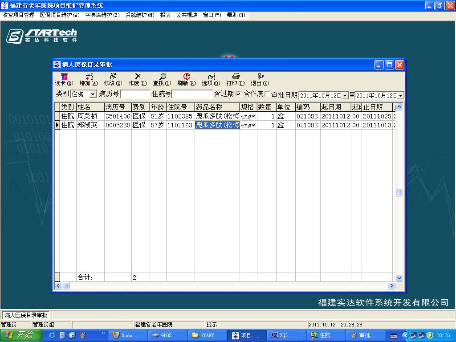Toggle the 含作废 checkbox

(x=267, y=94)
